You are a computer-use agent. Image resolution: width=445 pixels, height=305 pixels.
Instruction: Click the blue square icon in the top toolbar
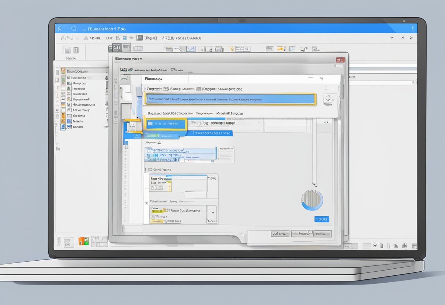[124, 38]
